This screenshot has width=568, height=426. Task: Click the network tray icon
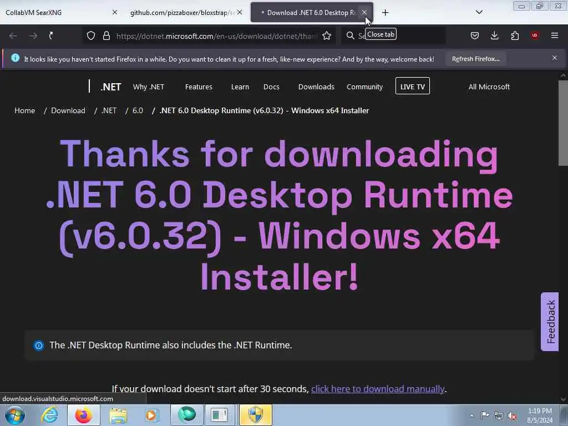499,415
